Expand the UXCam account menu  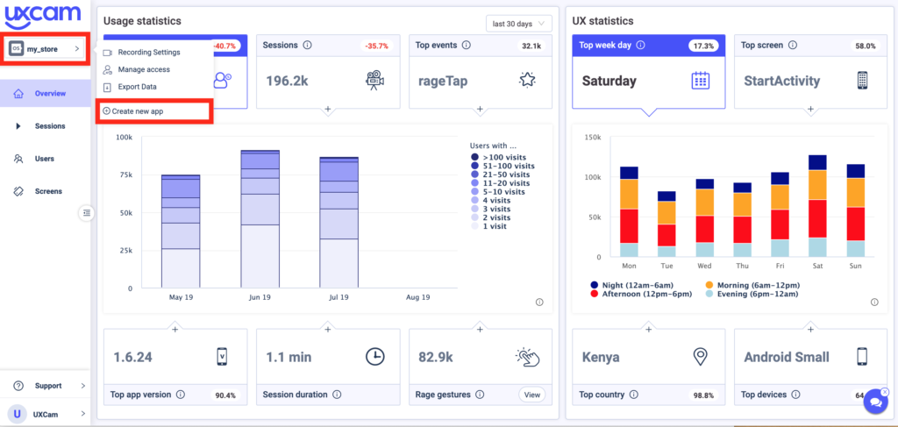46,413
